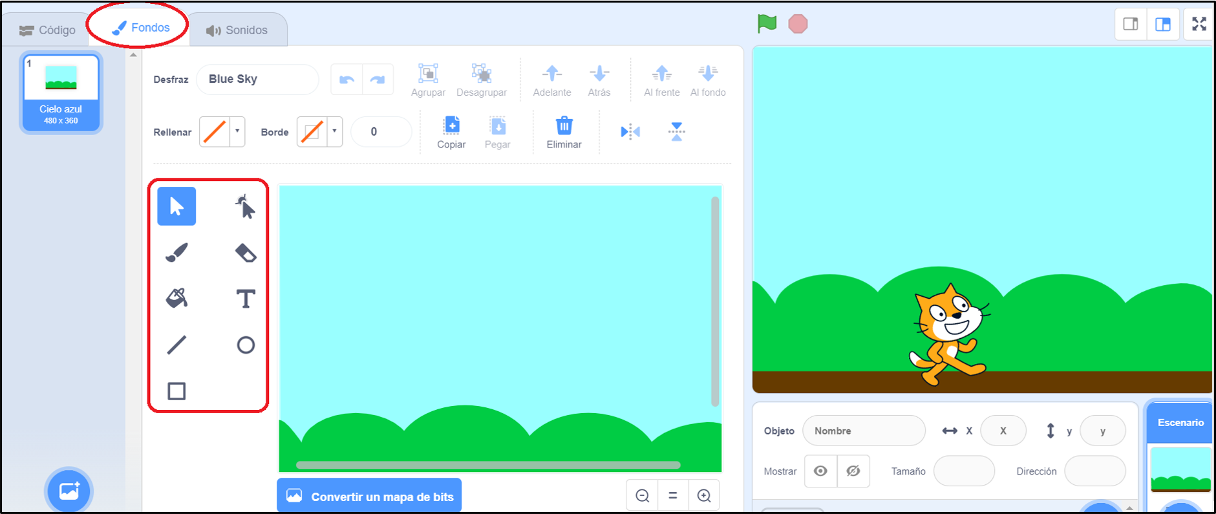Choose the Brush tool
Viewport: 1216px width, 514px height.
coord(176,253)
